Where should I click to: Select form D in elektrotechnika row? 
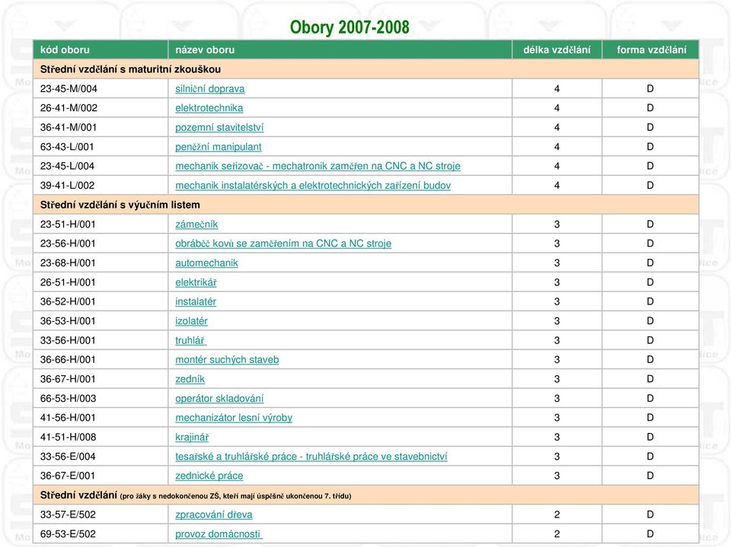(650, 108)
